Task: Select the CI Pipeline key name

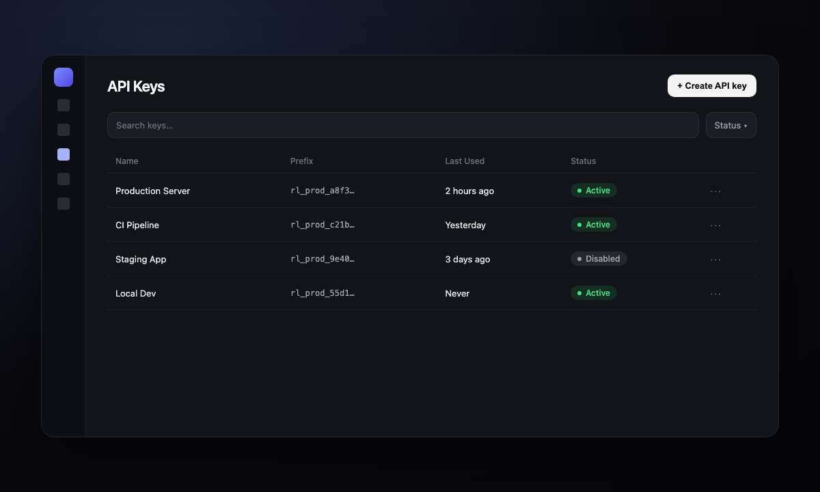Action: 137,225
